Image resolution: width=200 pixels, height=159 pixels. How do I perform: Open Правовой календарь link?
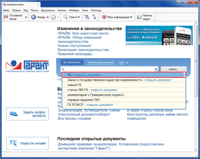(x=75, y=54)
